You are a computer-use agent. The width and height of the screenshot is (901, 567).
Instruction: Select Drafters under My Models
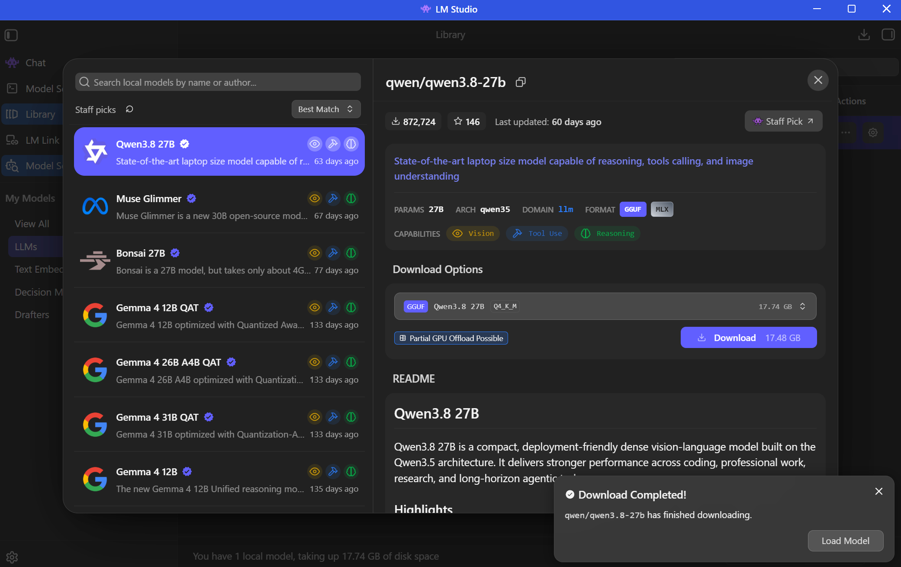click(32, 315)
